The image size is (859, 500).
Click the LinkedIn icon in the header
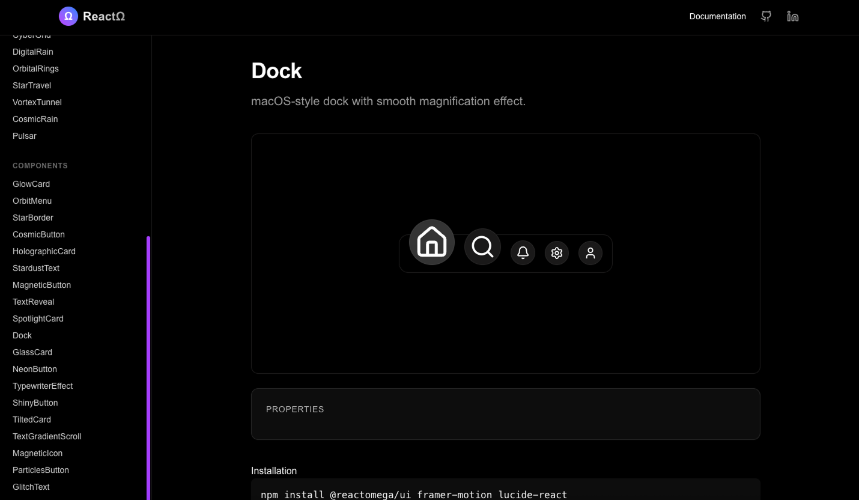792,16
